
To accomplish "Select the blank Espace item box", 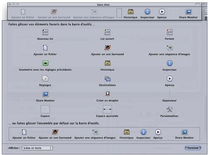I will [45, 109].
